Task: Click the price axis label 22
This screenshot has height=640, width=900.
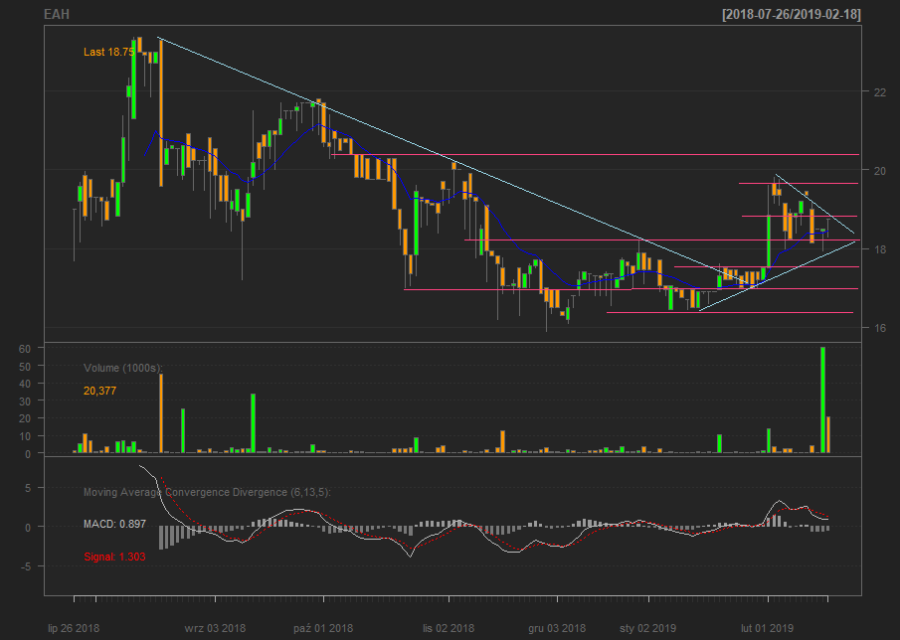Action: pos(879,92)
